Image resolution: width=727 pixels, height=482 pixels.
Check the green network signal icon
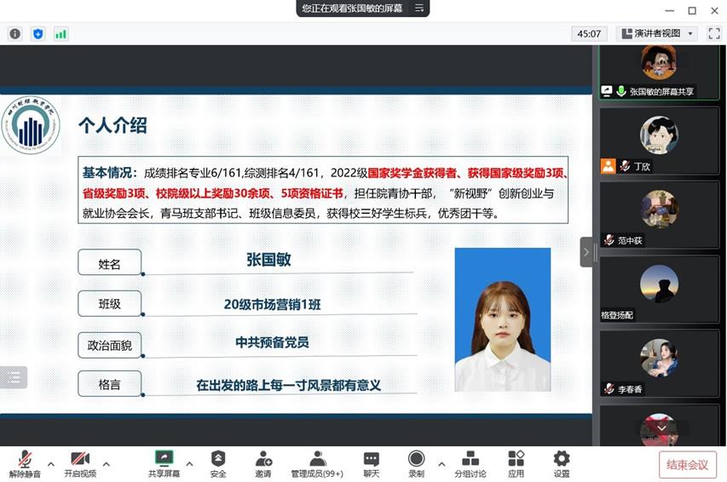point(61,34)
